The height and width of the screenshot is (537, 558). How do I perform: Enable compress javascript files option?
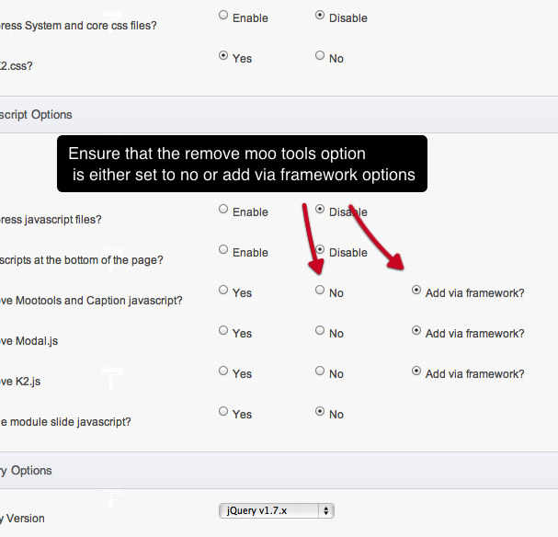[x=223, y=209]
